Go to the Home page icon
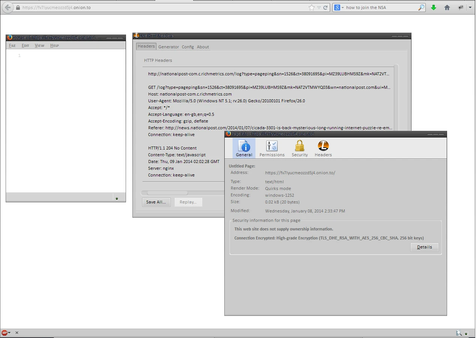 pyautogui.click(x=447, y=7)
